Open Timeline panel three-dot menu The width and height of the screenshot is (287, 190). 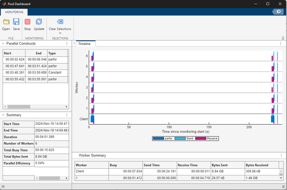coord(281,44)
